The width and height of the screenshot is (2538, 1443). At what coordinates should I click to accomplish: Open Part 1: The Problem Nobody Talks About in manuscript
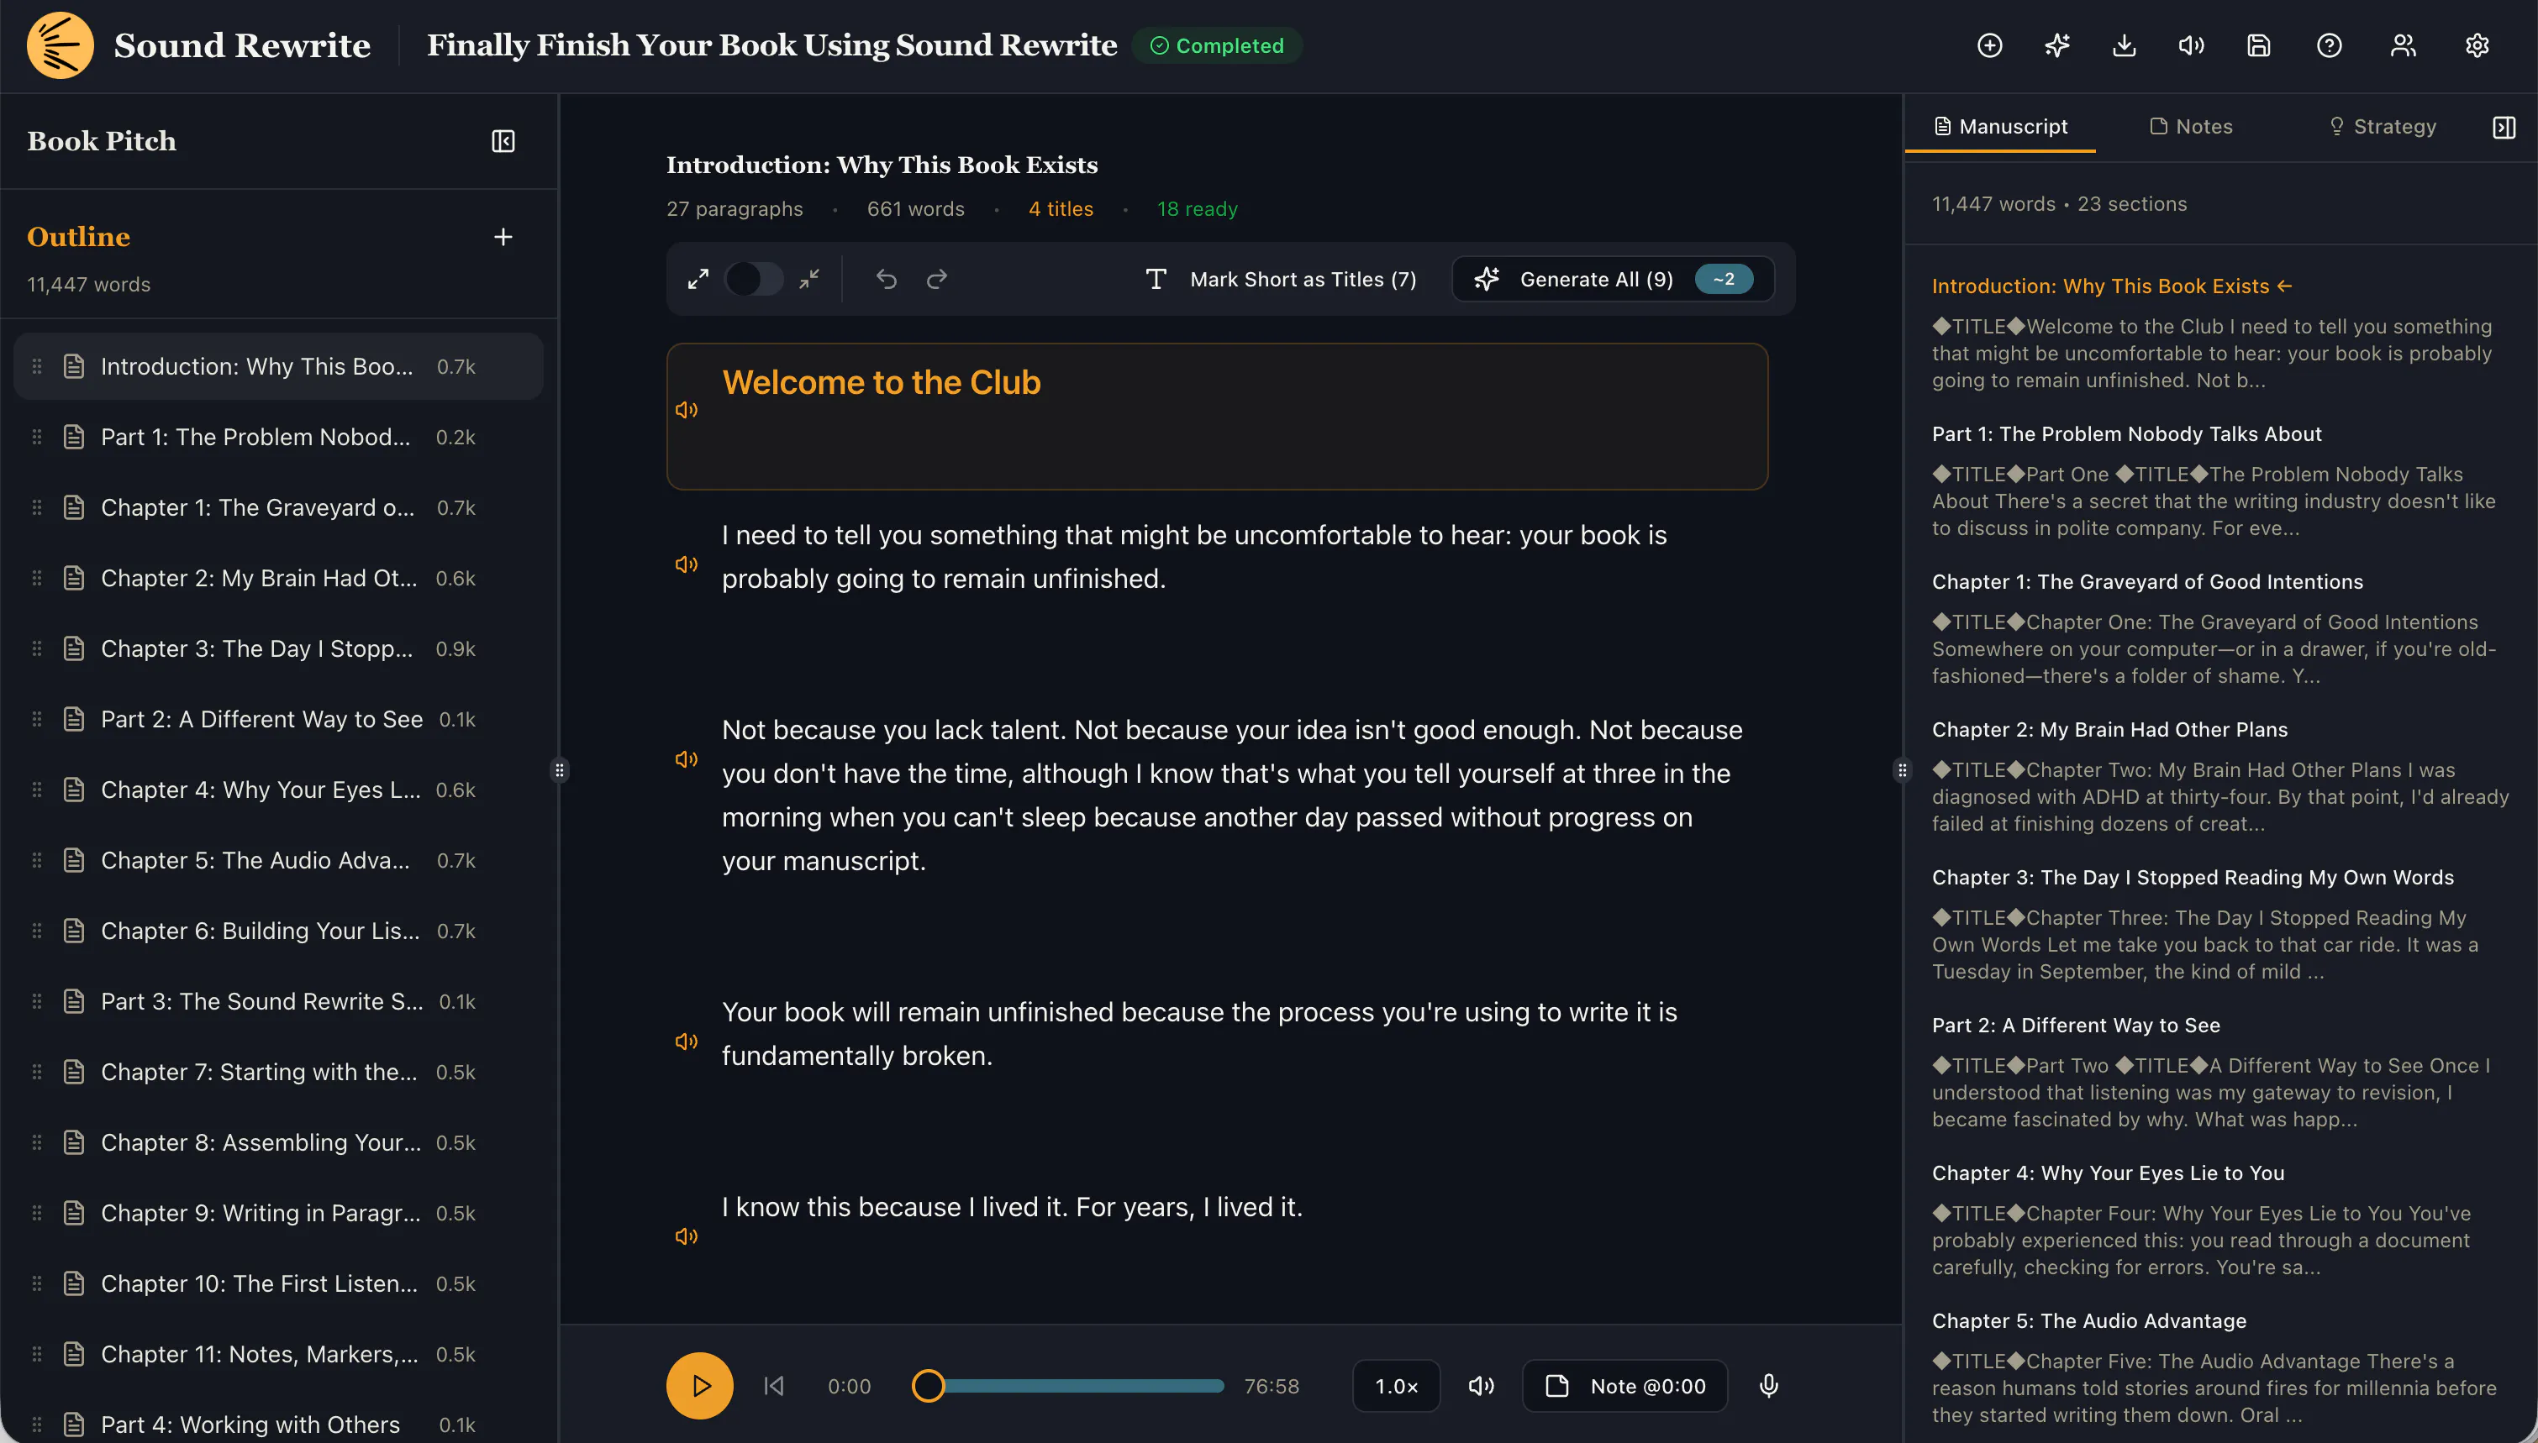(2126, 434)
